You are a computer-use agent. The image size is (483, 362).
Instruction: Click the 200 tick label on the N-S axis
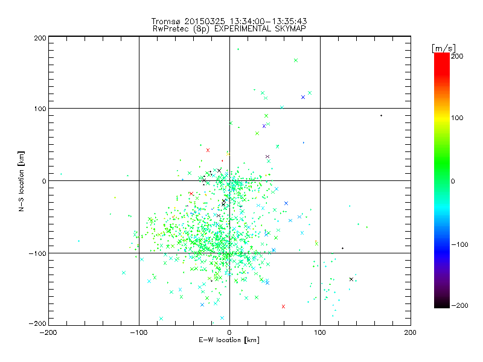pos(40,38)
